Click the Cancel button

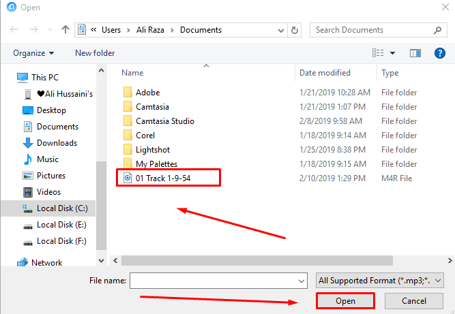pos(413,300)
